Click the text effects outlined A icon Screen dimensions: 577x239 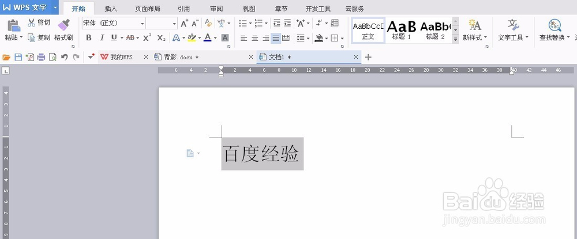(x=176, y=37)
